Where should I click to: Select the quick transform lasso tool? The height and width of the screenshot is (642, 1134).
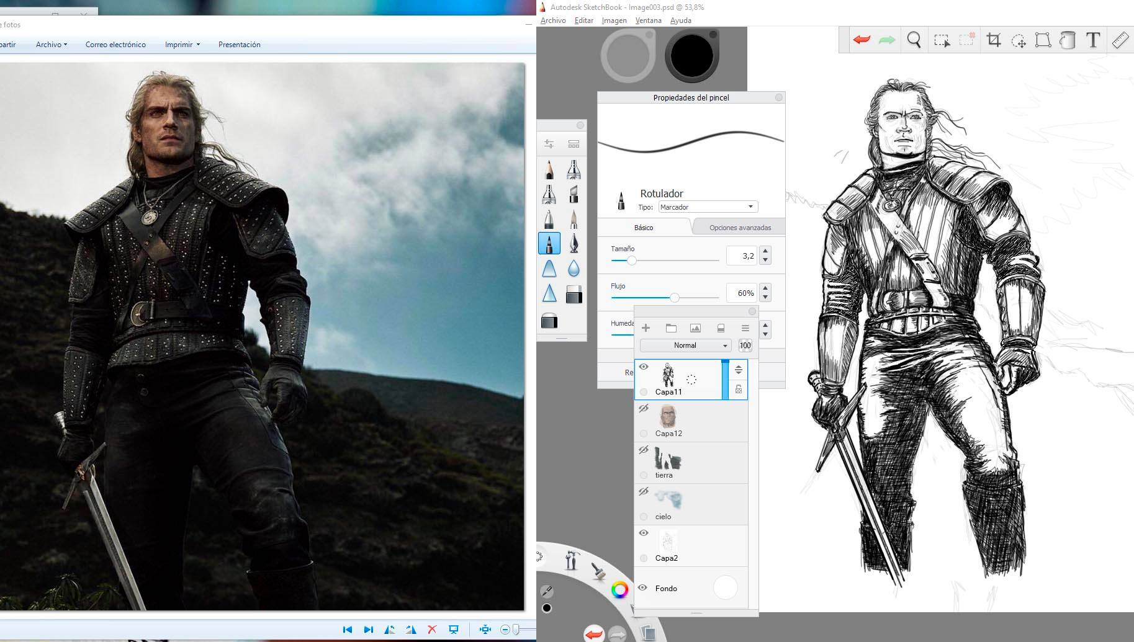[1019, 41]
